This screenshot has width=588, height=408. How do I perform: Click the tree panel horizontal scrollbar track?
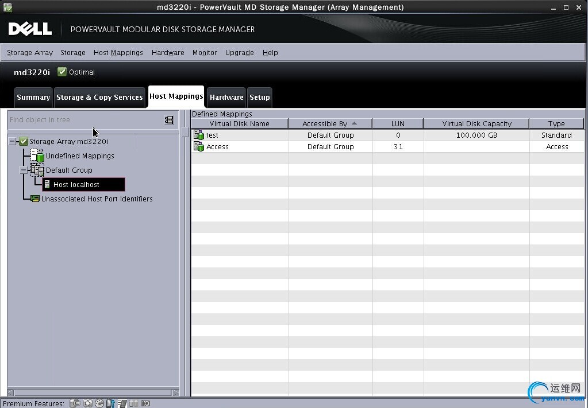(x=93, y=393)
